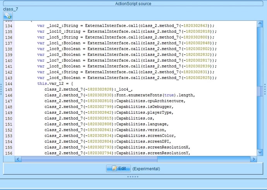This screenshot has width=267, height=190.
Task: Click the ActionScript source panel header
Action: [x=133, y=3]
